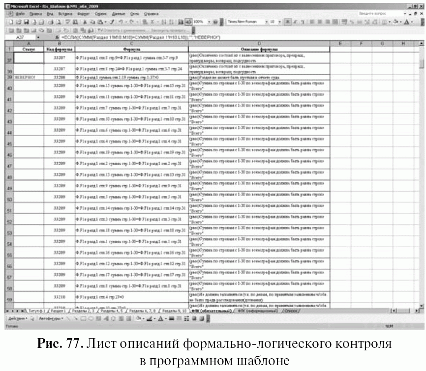Click the New workbook icon
The image size is (426, 371).
click(11, 22)
